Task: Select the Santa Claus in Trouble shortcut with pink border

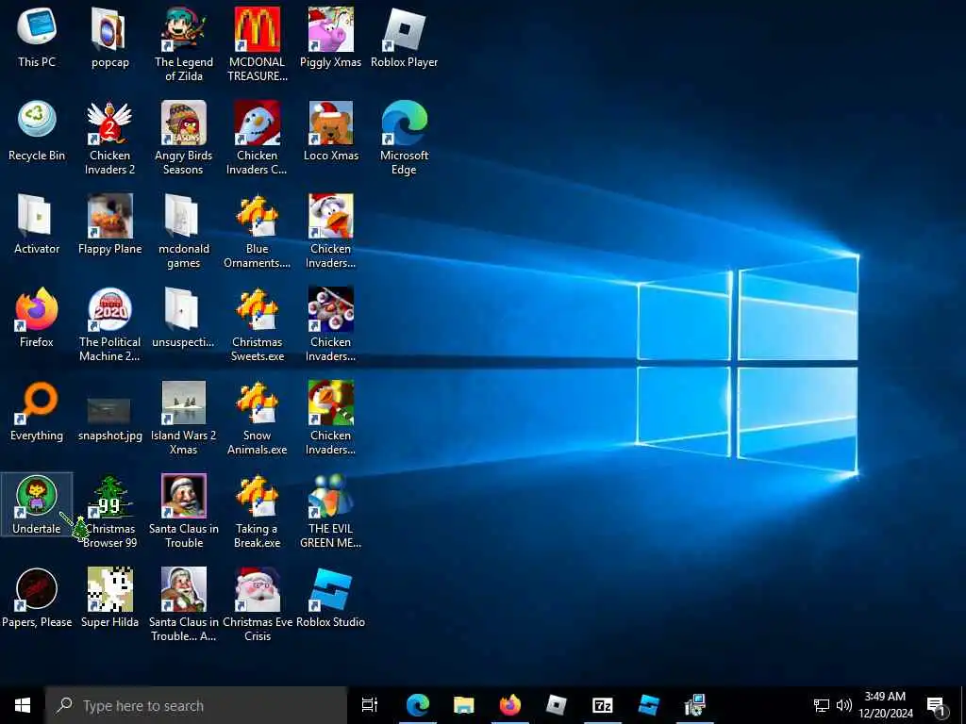Action: click(x=184, y=511)
